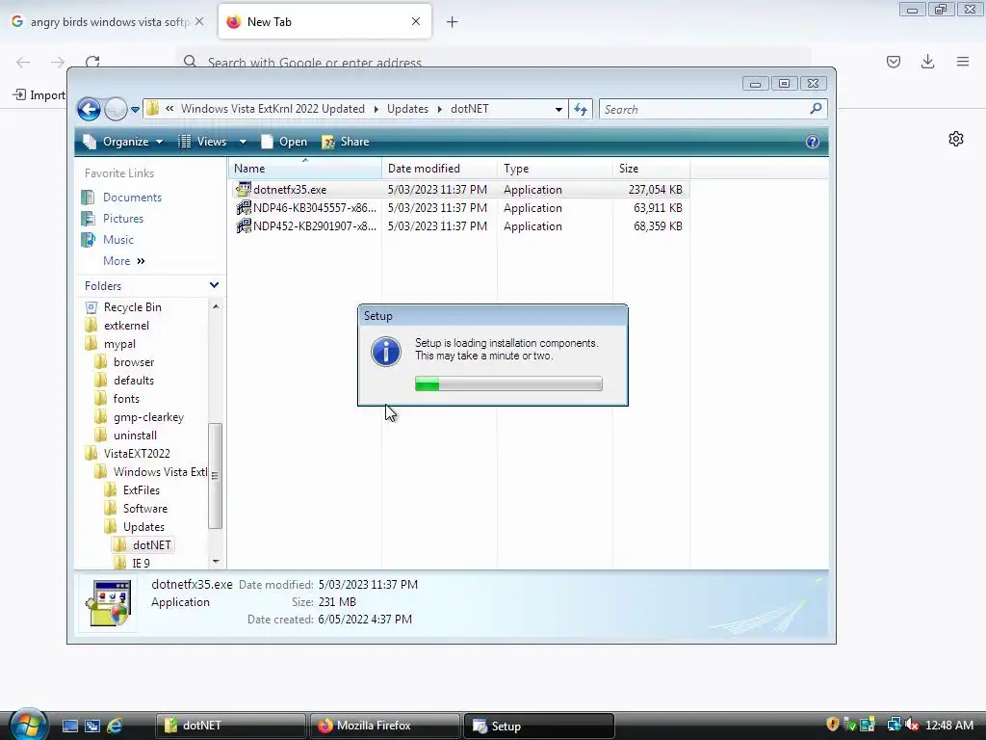Viewport: 986px width, 740px height.
Task: Click the Views toolbar button
Action: tap(202, 142)
